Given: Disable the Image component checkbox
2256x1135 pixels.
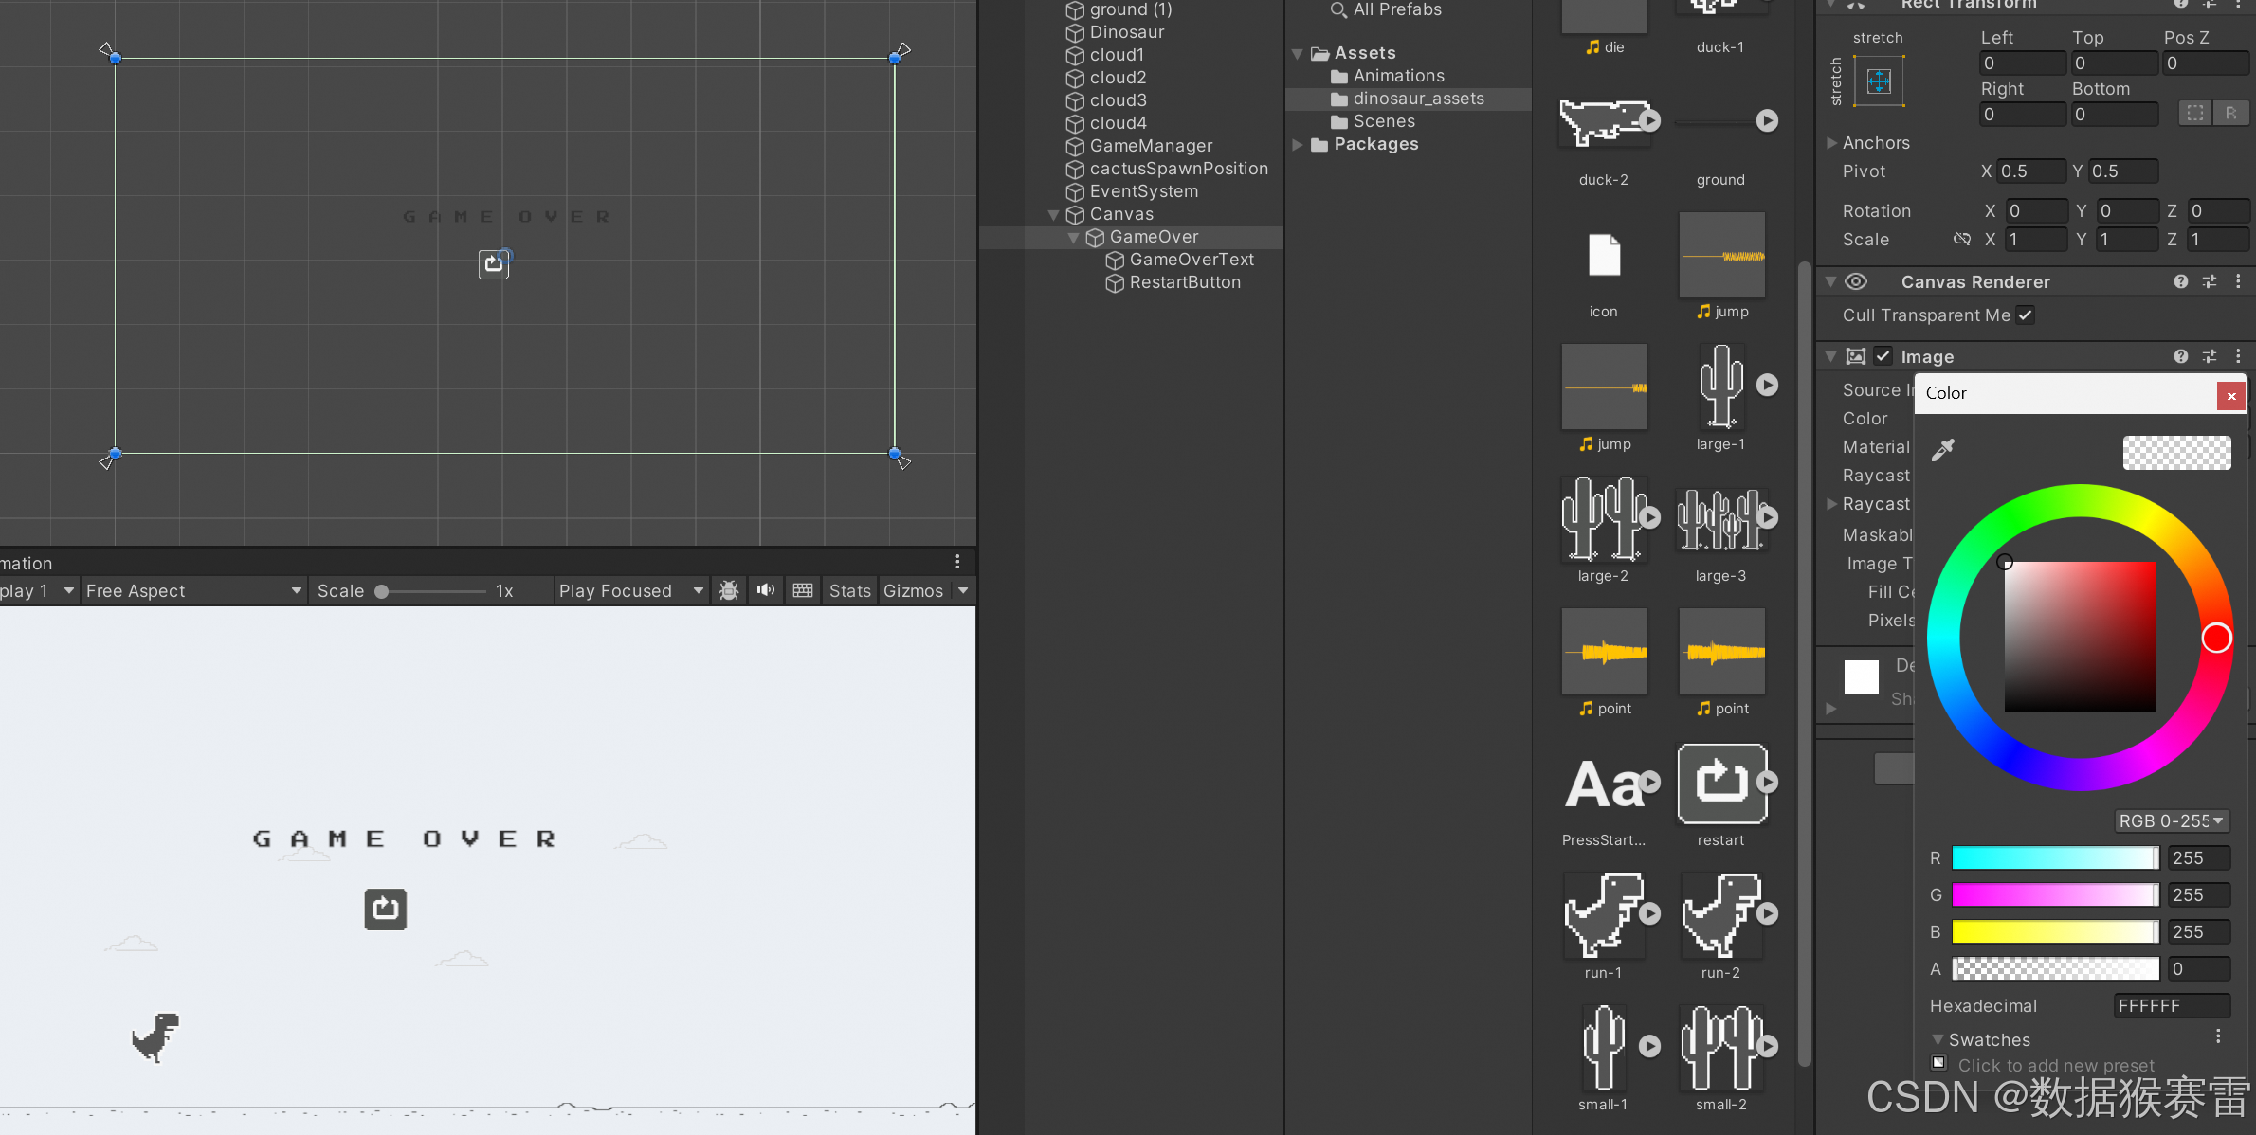Looking at the screenshot, I should pyautogui.click(x=1883, y=356).
